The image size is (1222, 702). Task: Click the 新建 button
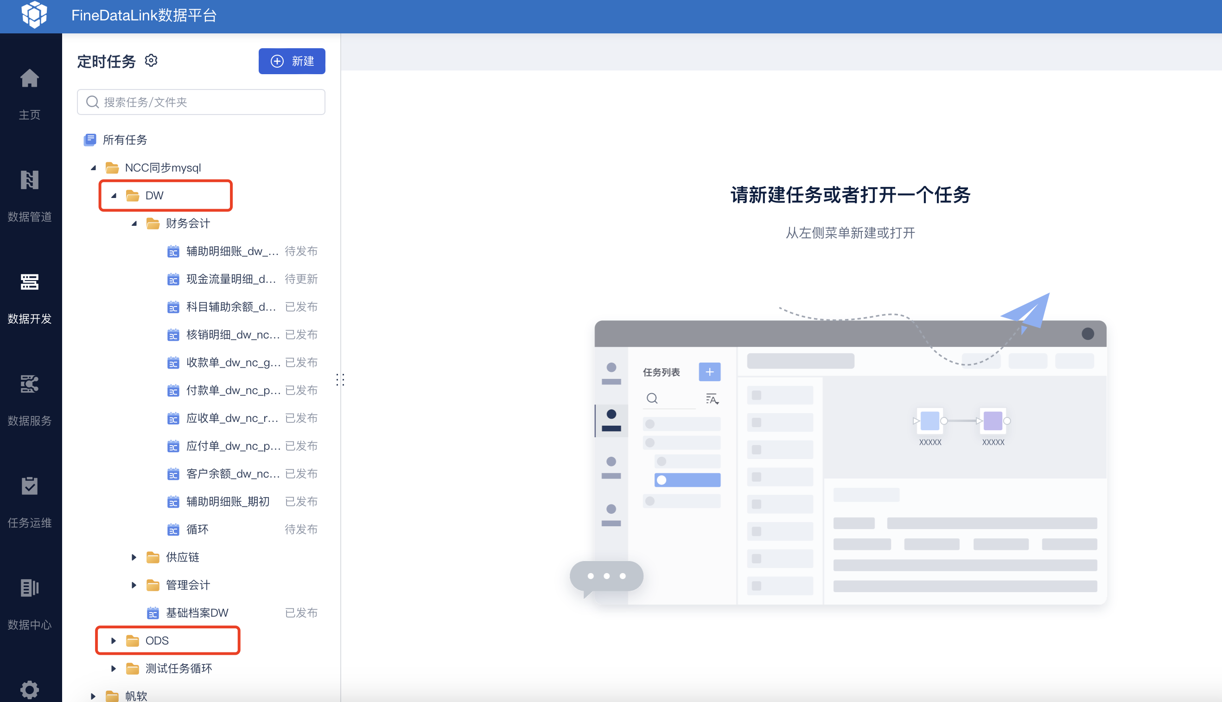292,61
